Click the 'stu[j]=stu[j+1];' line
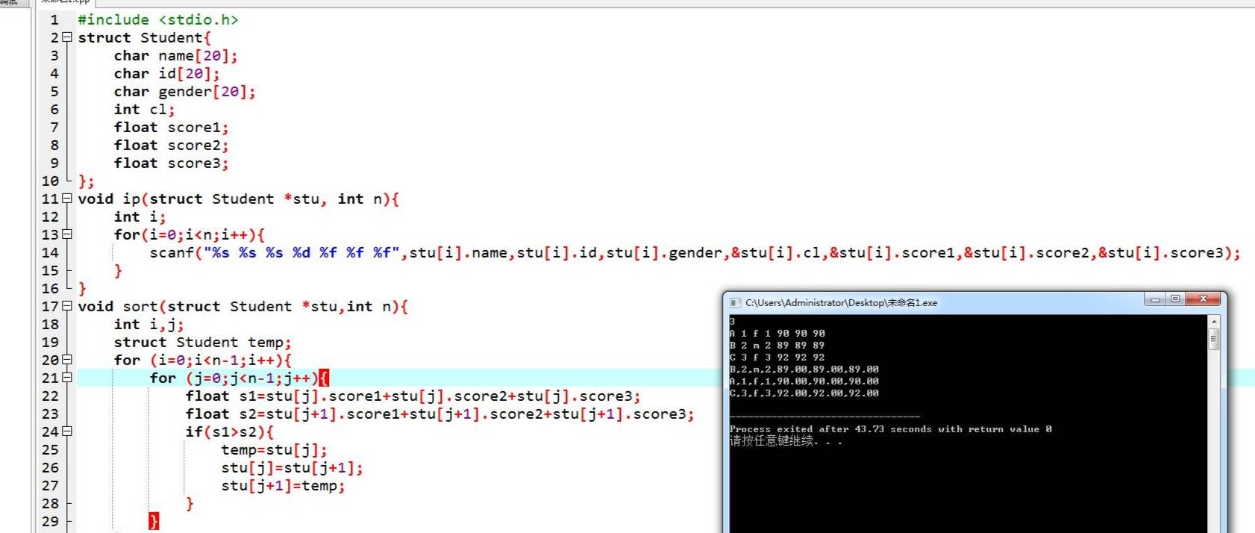The width and height of the screenshot is (1255, 533). 292,467
